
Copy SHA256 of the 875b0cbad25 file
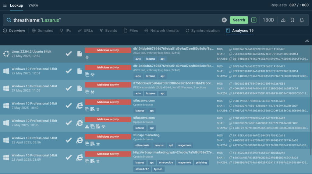[230, 93]
